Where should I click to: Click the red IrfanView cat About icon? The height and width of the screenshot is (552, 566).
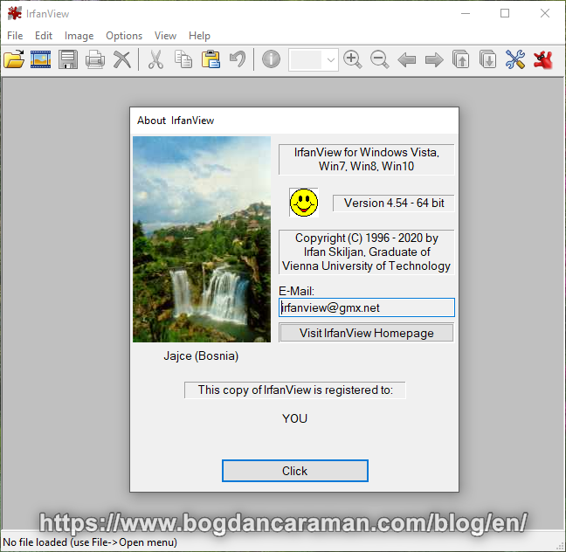[543, 59]
